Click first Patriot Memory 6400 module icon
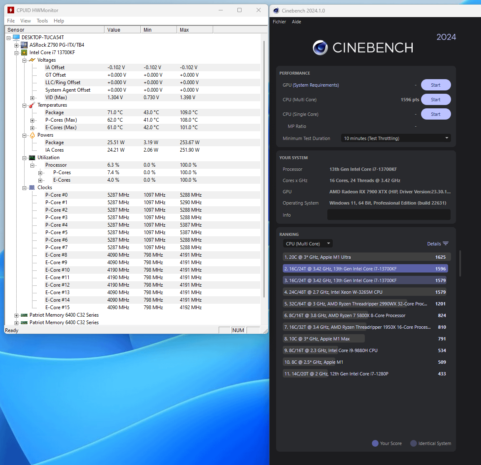The width and height of the screenshot is (481, 465). 24,315
